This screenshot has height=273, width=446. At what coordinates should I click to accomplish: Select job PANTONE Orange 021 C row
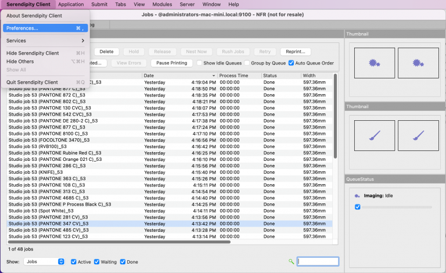[x=170, y=160]
